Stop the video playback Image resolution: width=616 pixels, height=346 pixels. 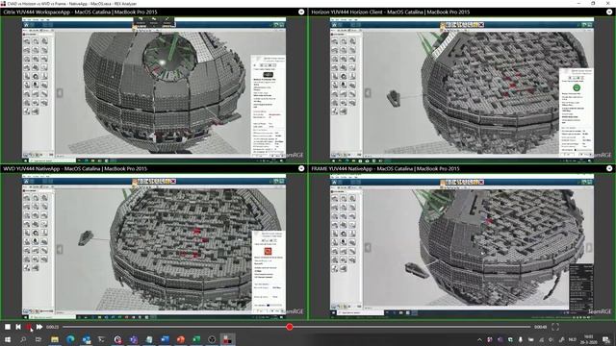(x=8, y=327)
